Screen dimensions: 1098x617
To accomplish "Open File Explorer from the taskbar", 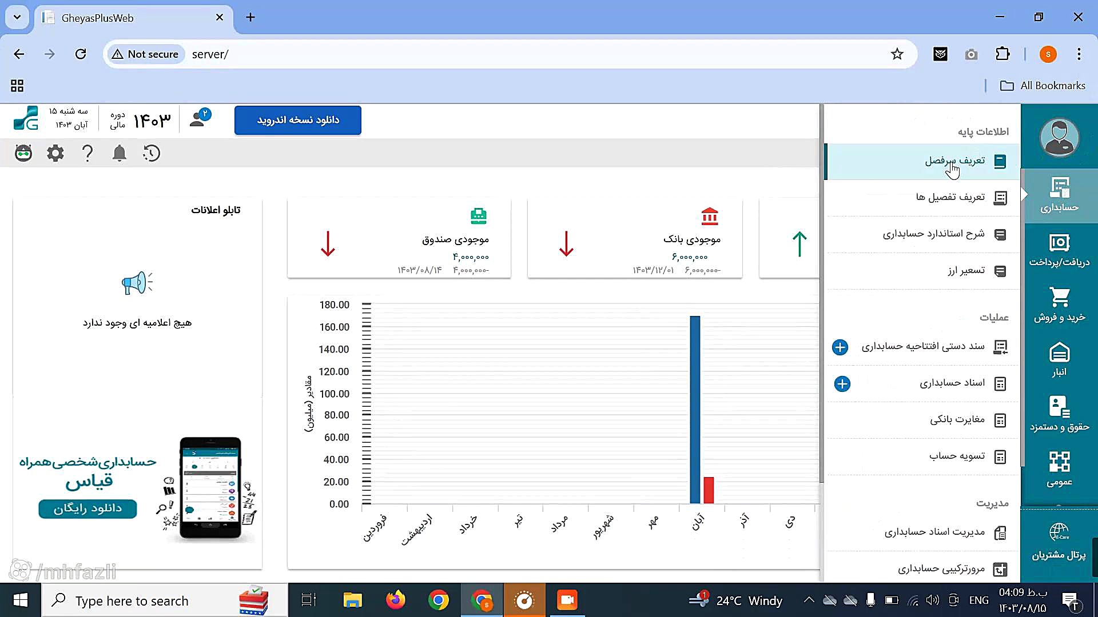I will pyautogui.click(x=352, y=600).
